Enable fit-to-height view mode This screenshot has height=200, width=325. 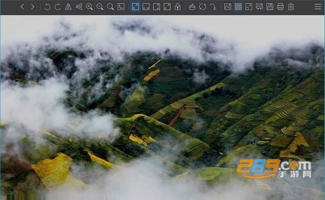pos(157,7)
